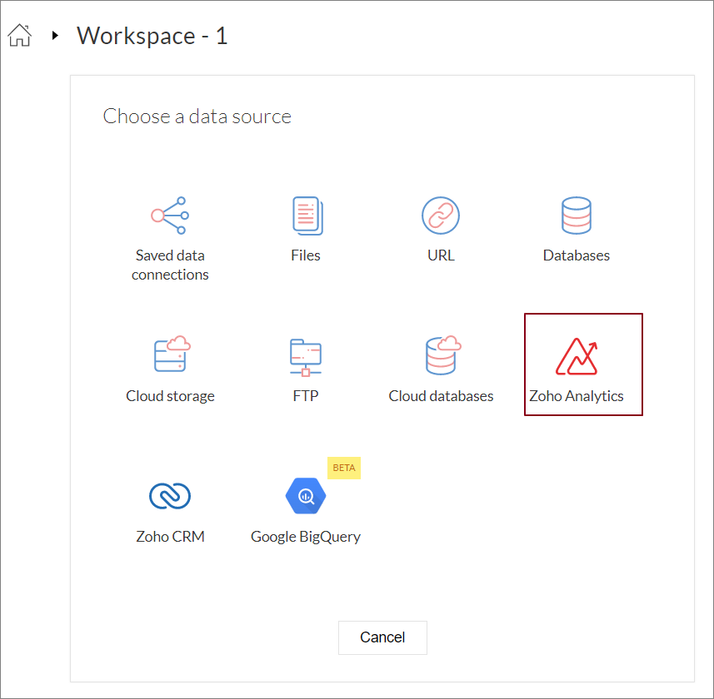
Task: Select the Saved data connections icon
Action: point(170,216)
